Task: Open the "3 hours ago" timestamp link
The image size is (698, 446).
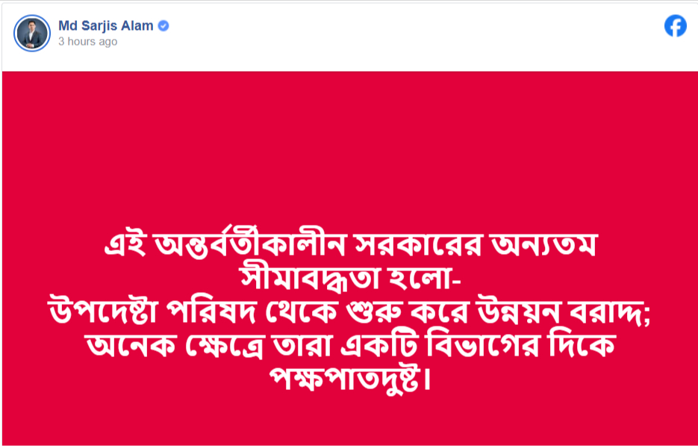Action: pos(87,42)
